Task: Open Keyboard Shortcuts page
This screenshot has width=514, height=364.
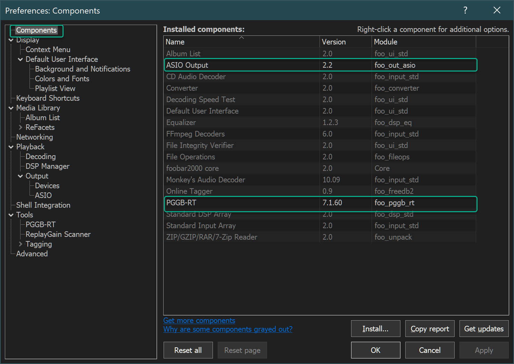Action: pyautogui.click(x=48, y=98)
